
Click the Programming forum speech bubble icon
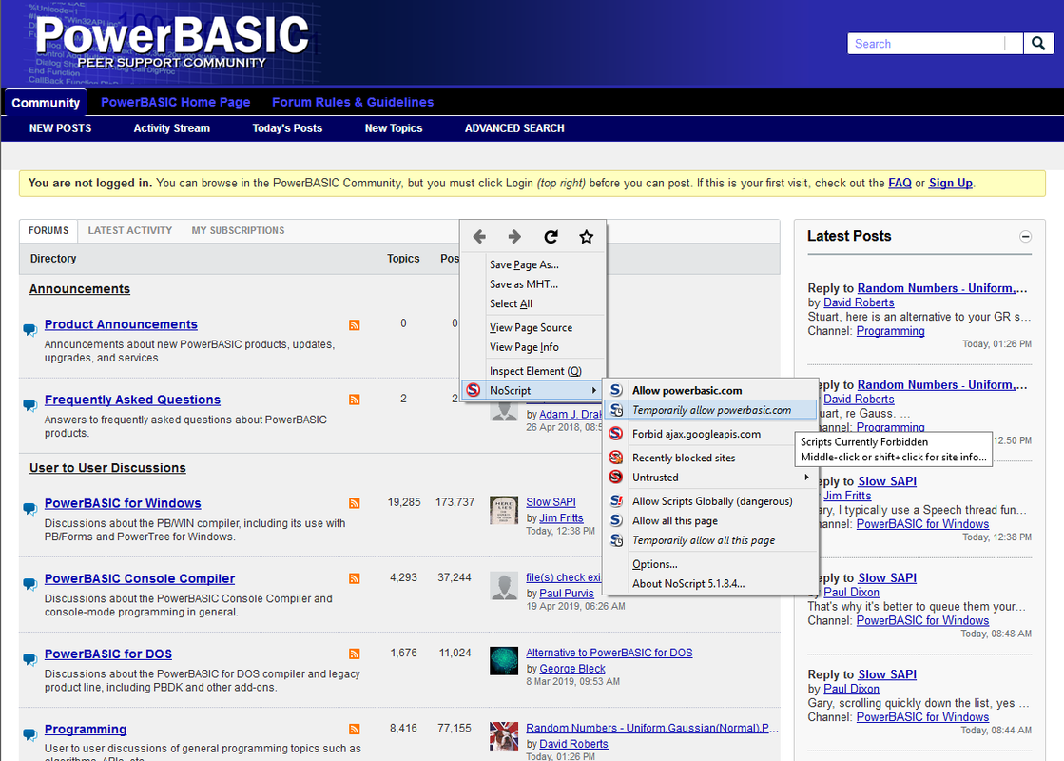point(29,734)
